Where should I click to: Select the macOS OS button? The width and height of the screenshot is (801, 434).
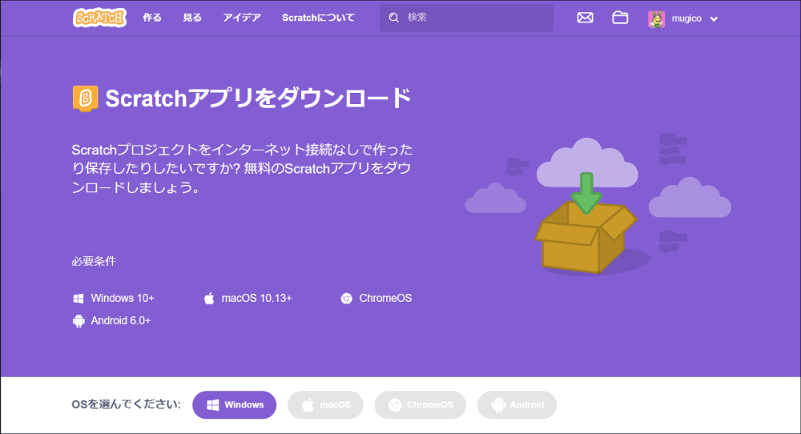pos(325,405)
